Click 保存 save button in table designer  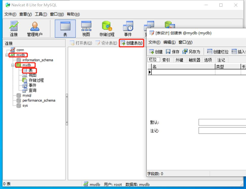point(172,52)
